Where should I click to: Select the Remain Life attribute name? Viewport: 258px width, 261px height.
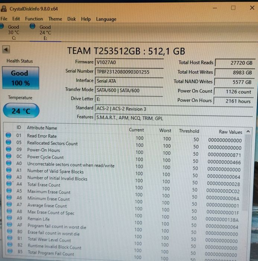point(39,219)
